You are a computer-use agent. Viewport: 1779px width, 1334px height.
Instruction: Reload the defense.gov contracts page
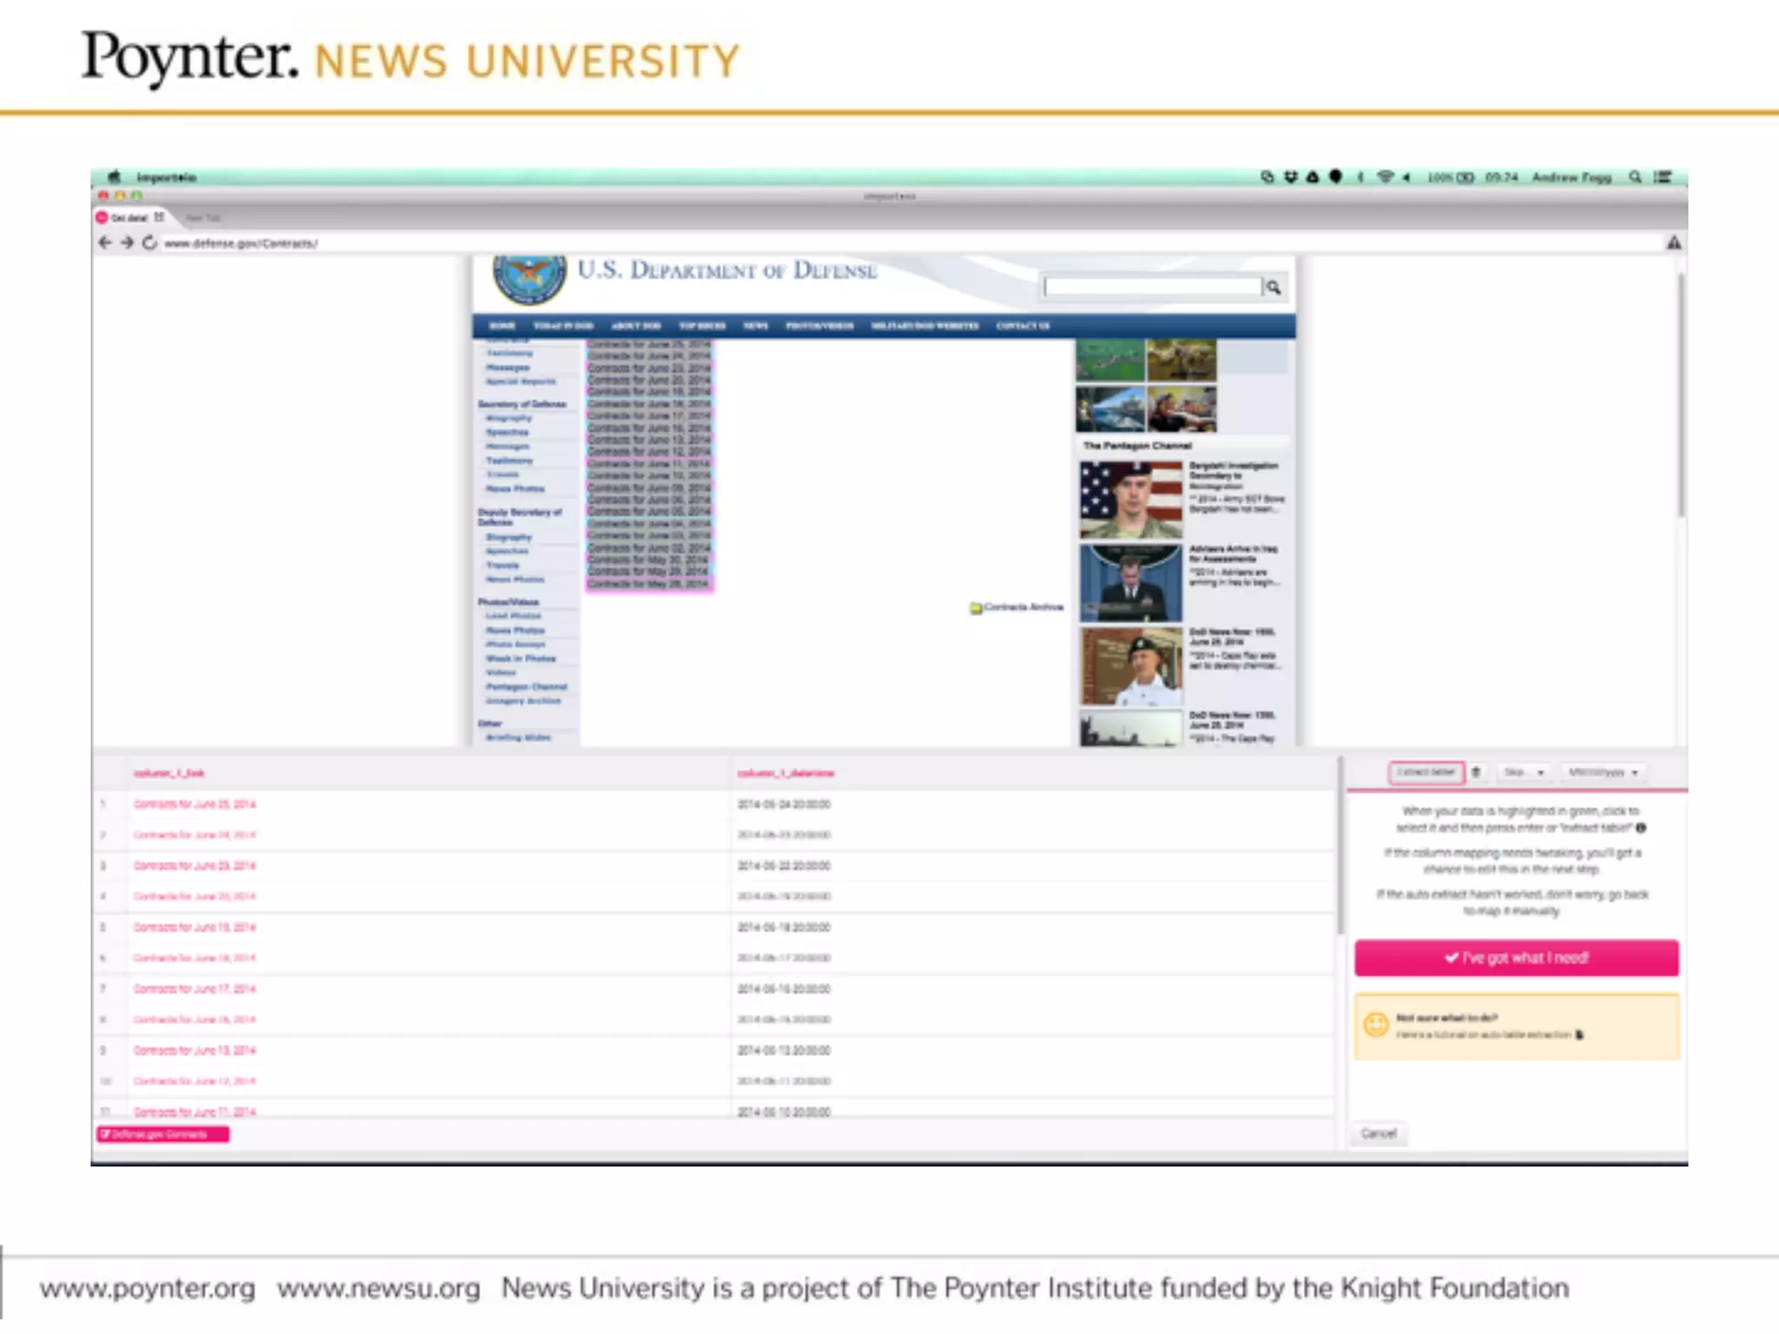point(149,243)
